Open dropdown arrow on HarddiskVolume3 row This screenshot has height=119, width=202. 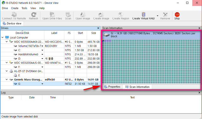(42, 54)
